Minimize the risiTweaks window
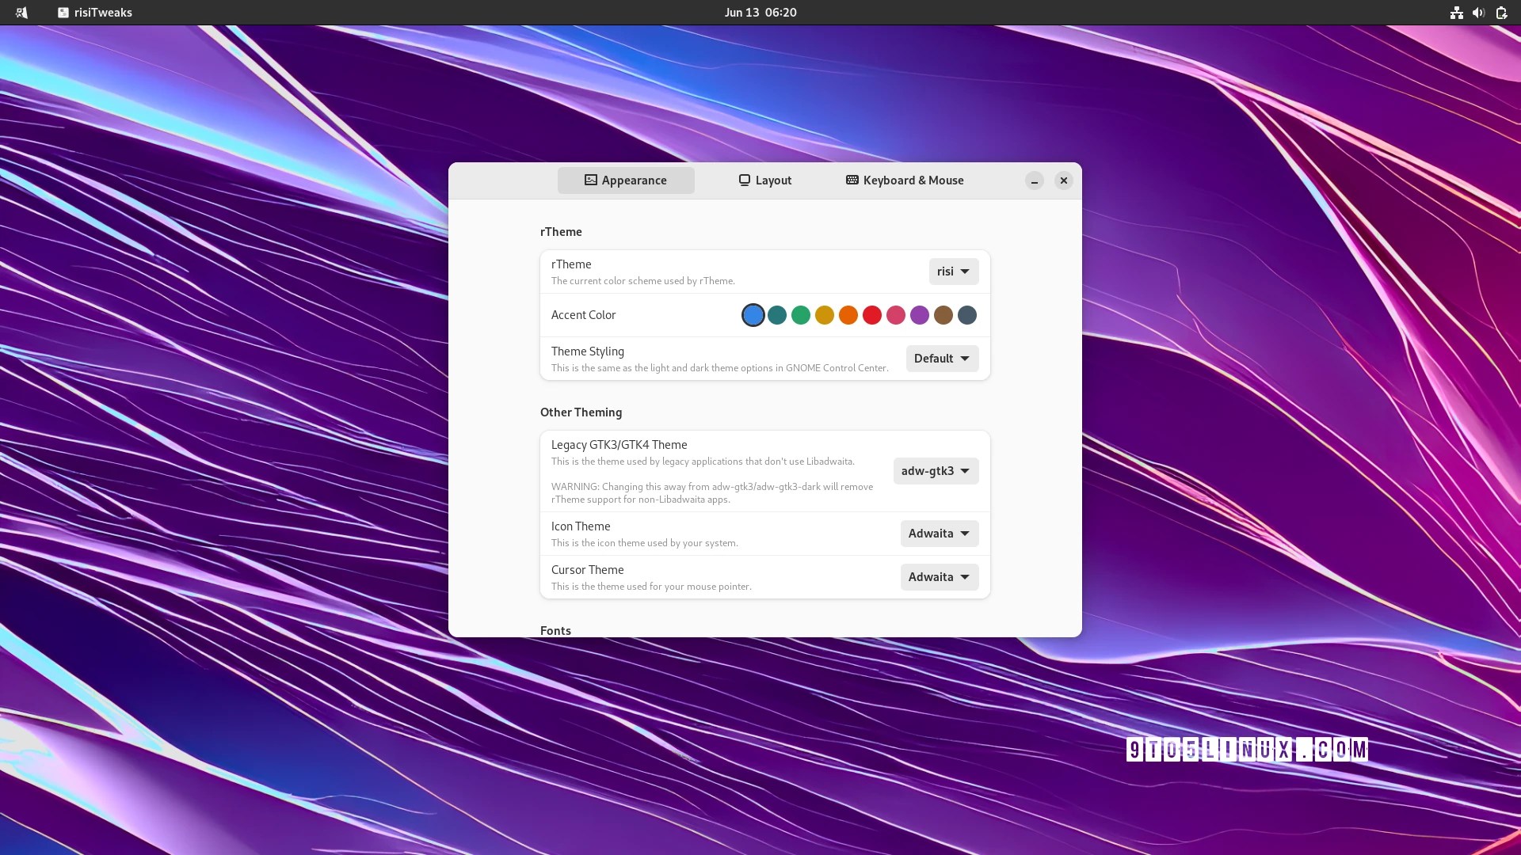 [x=1034, y=180]
